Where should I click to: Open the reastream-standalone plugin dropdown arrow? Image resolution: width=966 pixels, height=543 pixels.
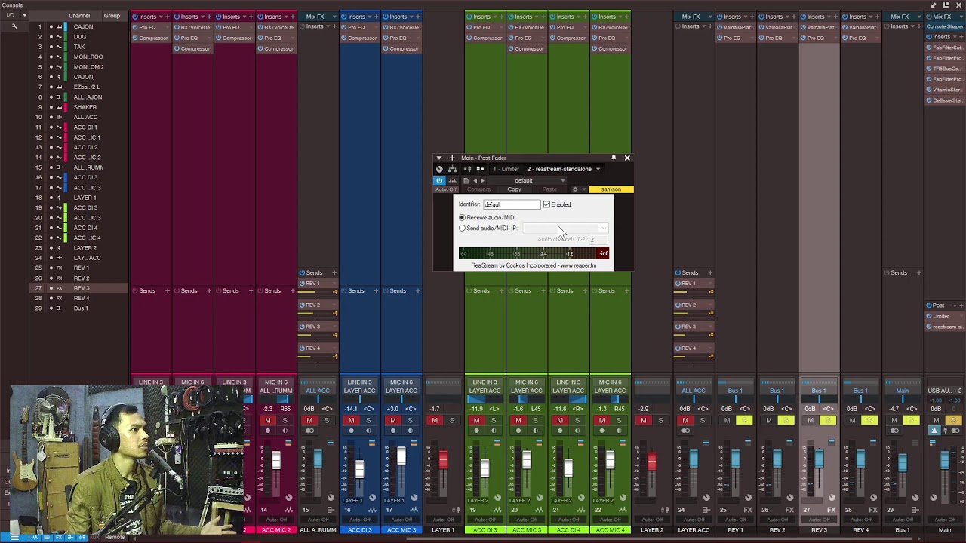598,169
